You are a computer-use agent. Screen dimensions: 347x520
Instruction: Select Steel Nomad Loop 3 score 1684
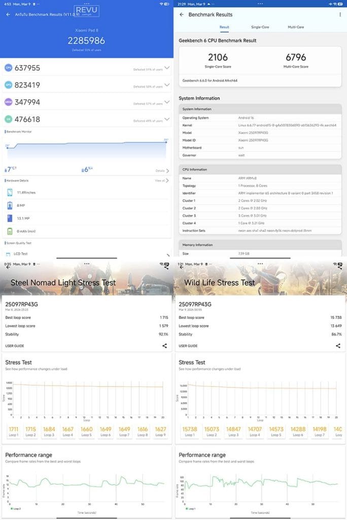click(49, 431)
